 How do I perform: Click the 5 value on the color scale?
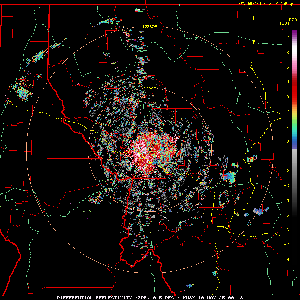point(288,67)
